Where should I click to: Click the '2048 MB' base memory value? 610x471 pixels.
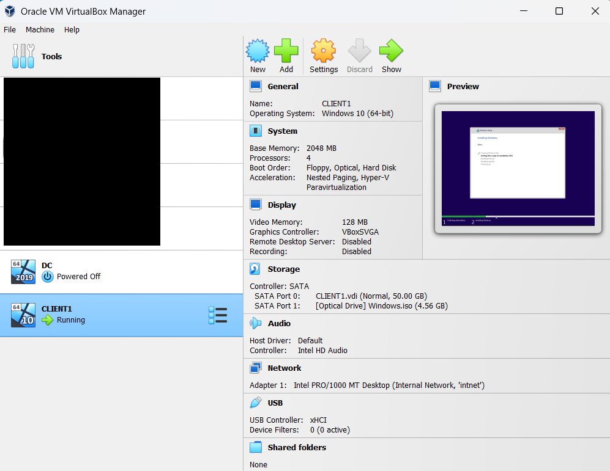point(321,148)
